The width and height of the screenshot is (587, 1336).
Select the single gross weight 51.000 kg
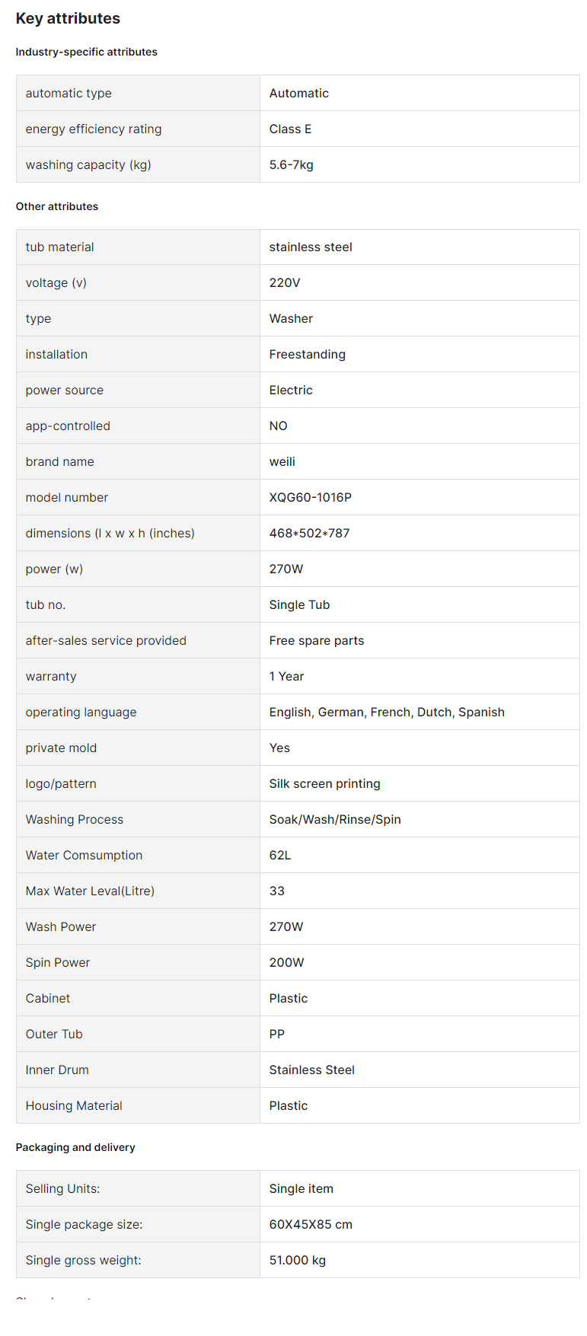coord(297,1260)
